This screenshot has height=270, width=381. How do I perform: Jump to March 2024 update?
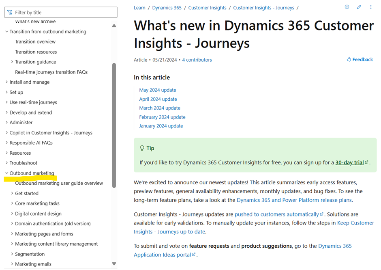[160, 108]
